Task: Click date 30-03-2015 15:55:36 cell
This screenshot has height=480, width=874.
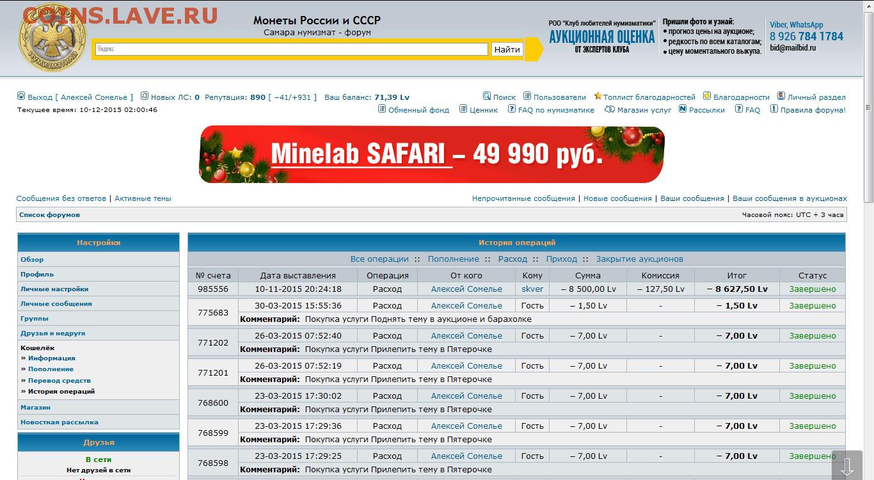Action: (298, 306)
